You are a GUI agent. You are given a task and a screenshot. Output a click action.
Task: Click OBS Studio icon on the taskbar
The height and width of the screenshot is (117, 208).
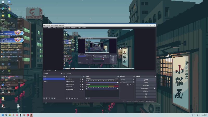(21, 115)
